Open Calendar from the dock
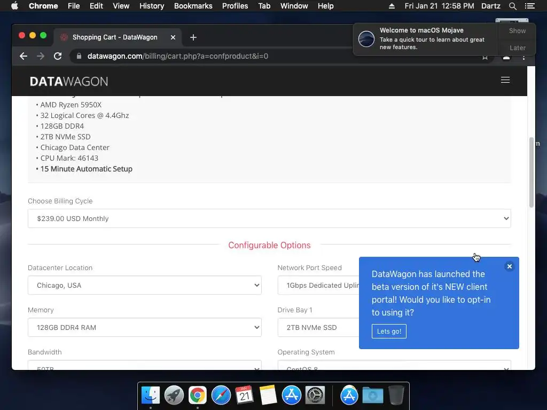Viewport: 547px width, 410px height. (245, 396)
